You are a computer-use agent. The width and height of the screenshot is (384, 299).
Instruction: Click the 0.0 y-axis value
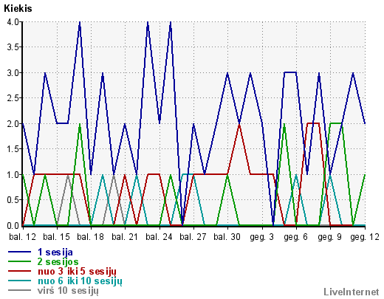pos(13,226)
